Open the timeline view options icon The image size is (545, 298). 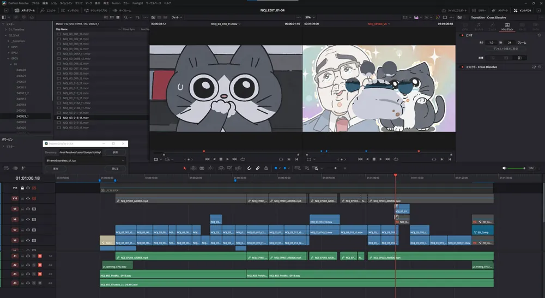[x=6, y=168]
